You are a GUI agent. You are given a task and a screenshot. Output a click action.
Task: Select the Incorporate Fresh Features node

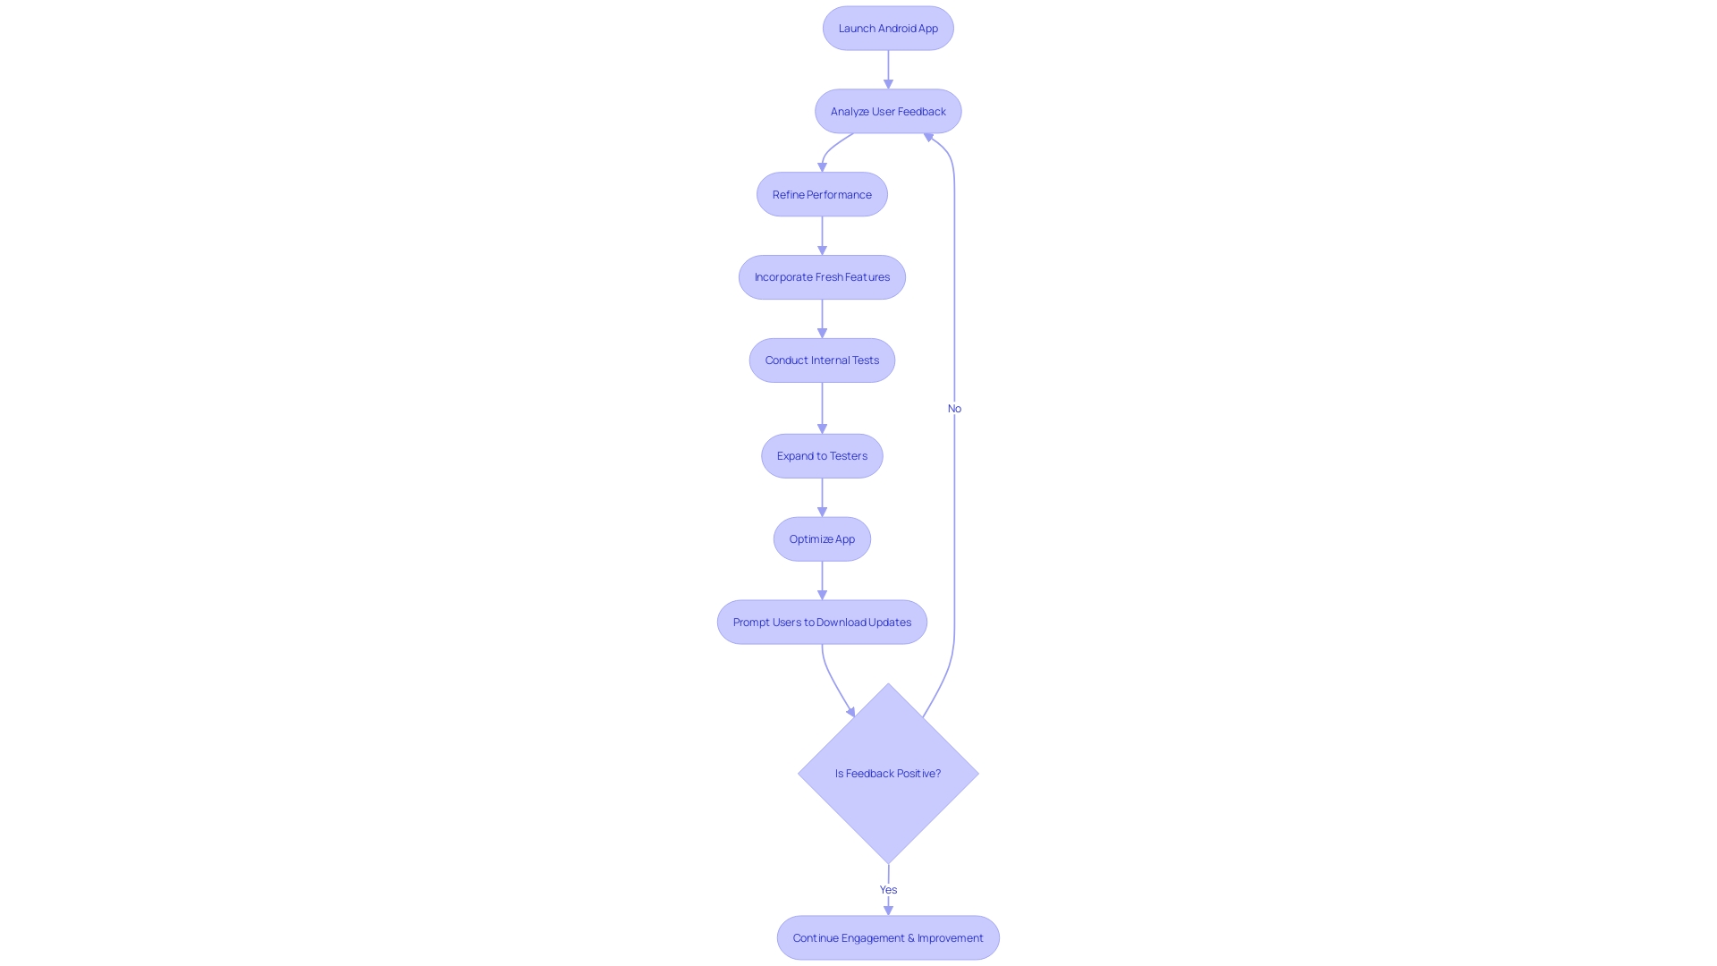pyautogui.click(x=822, y=277)
